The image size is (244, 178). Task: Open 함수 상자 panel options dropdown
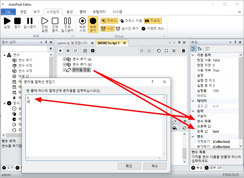click(x=41, y=42)
